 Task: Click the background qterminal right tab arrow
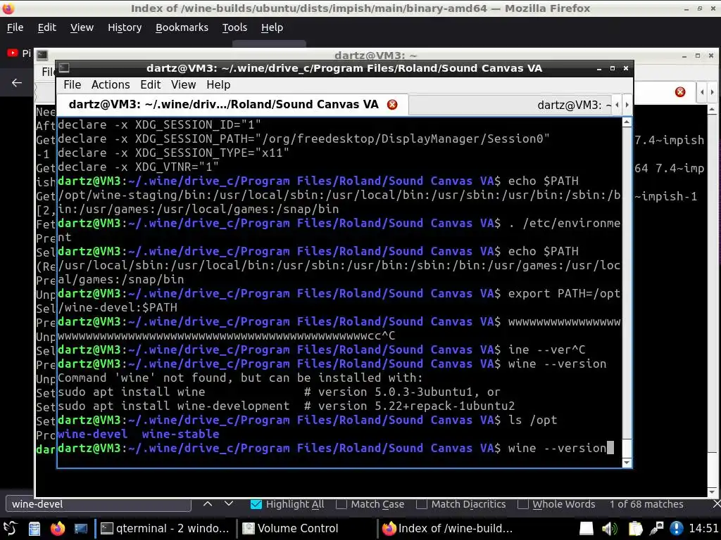pyautogui.click(x=712, y=92)
